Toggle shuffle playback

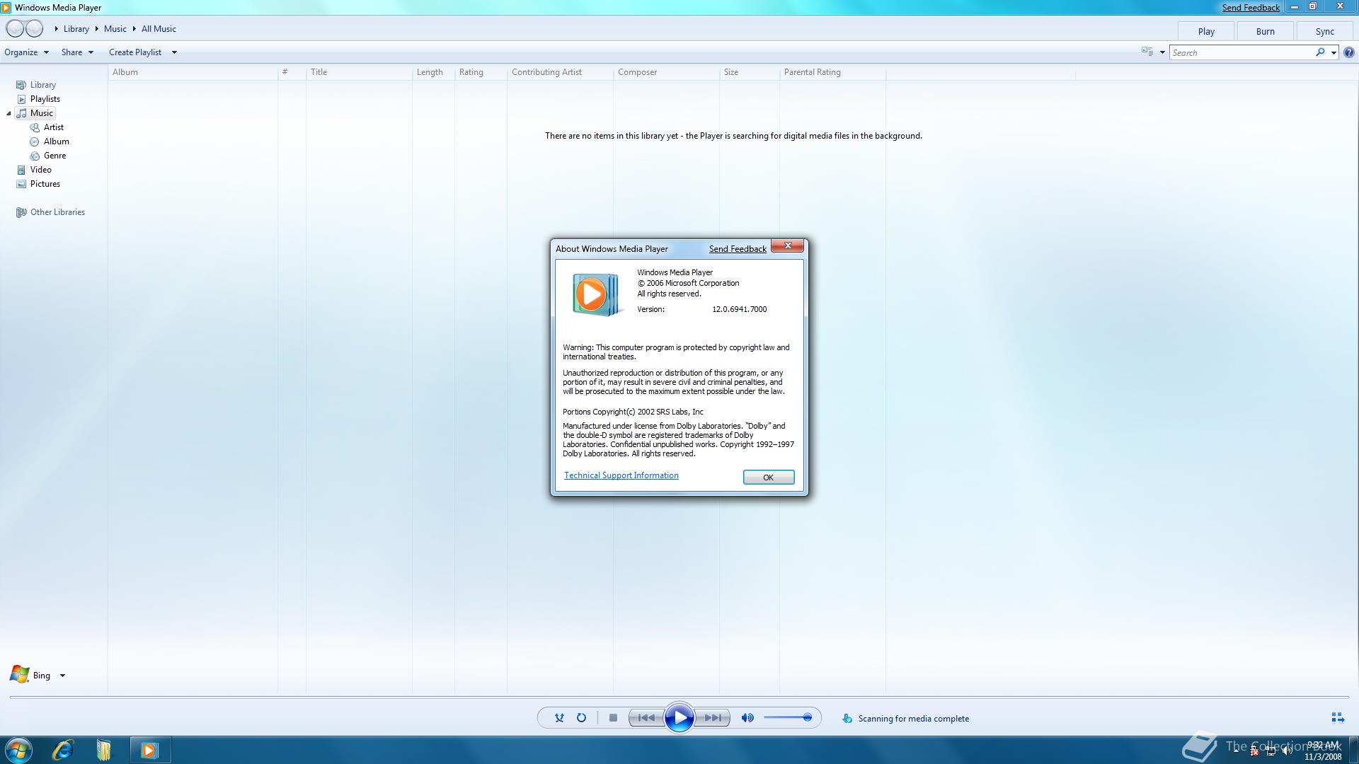[559, 718]
